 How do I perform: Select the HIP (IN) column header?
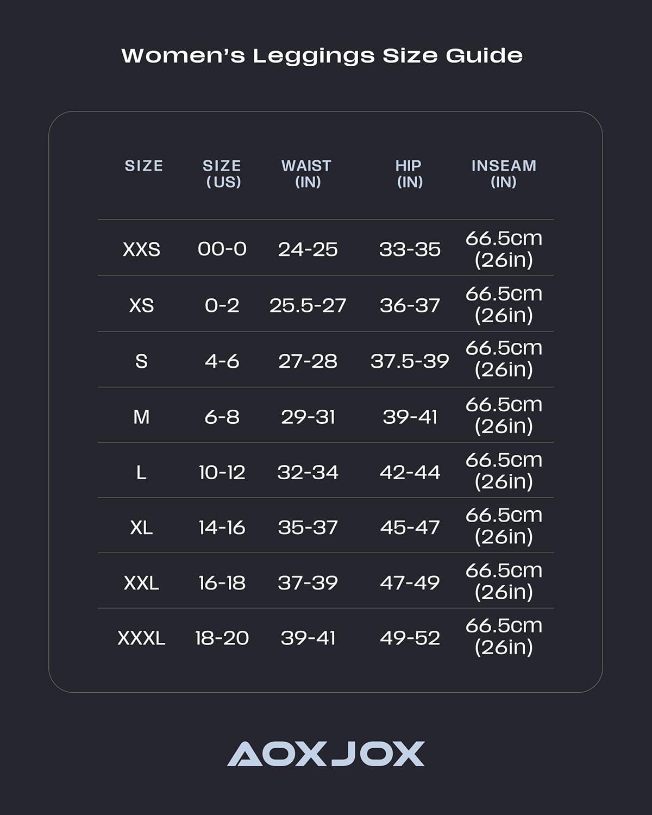(x=409, y=173)
